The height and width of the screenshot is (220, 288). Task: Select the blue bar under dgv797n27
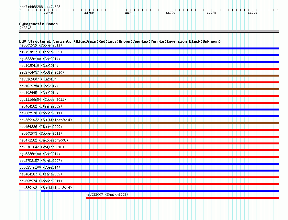coord(149,55)
